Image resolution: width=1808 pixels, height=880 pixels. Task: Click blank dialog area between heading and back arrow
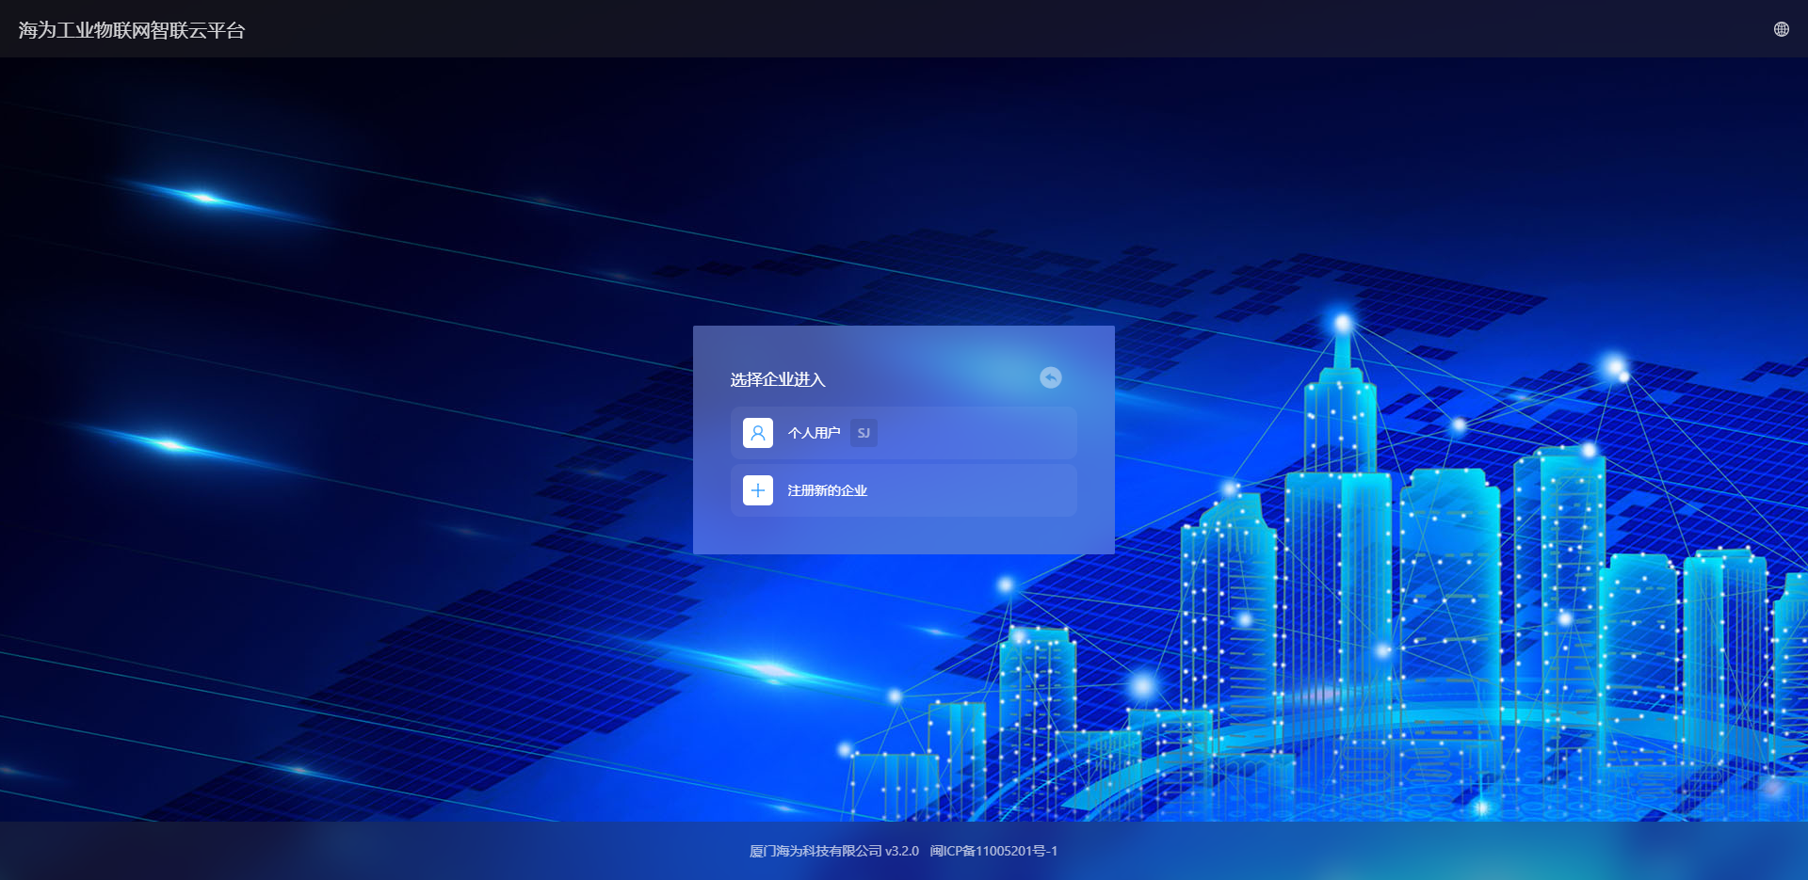(x=932, y=378)
